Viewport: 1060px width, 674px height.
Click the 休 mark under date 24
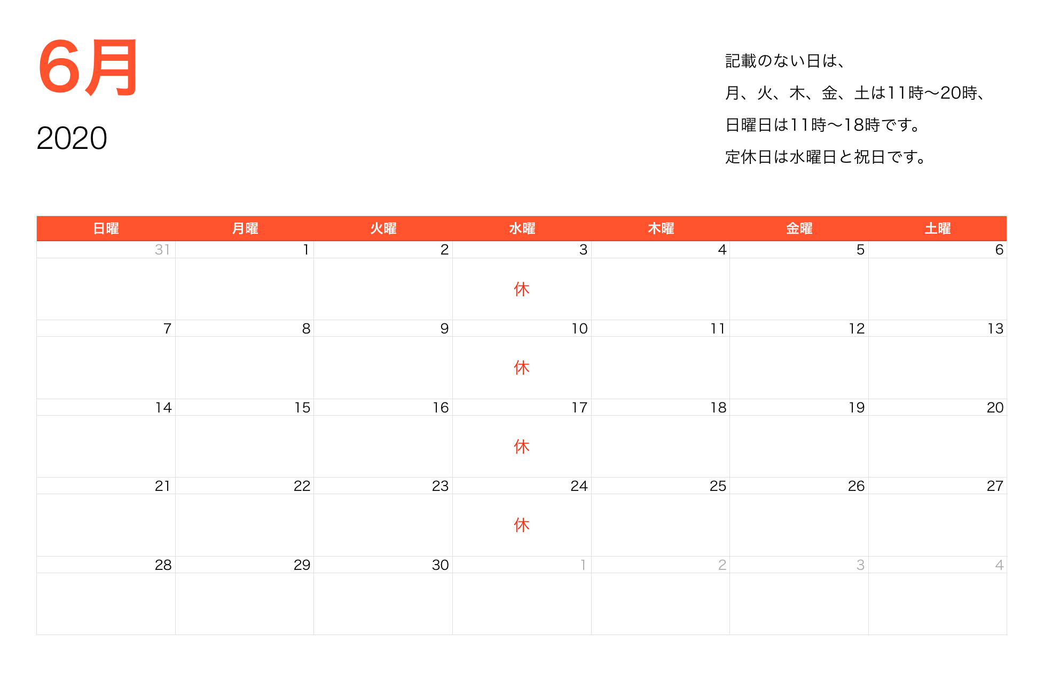pyautogui.click(x=522, y=525)
